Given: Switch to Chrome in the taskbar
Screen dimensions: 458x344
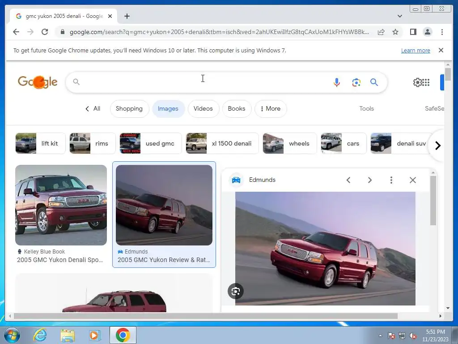Looking at the screenshot, I should point(123,335).
